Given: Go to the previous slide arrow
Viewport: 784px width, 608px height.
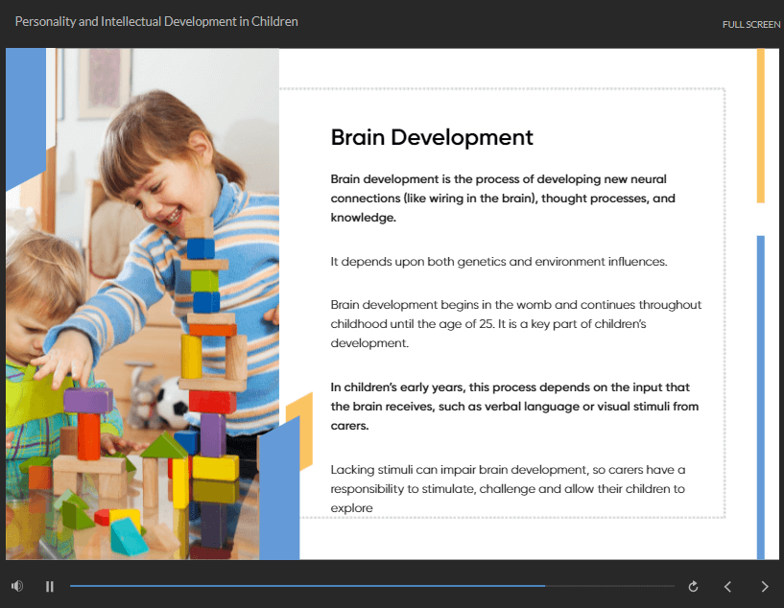Looking at the screenshot, I should click(727, 586).
